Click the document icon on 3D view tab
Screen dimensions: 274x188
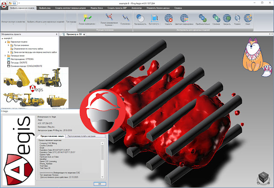point(64,34)
